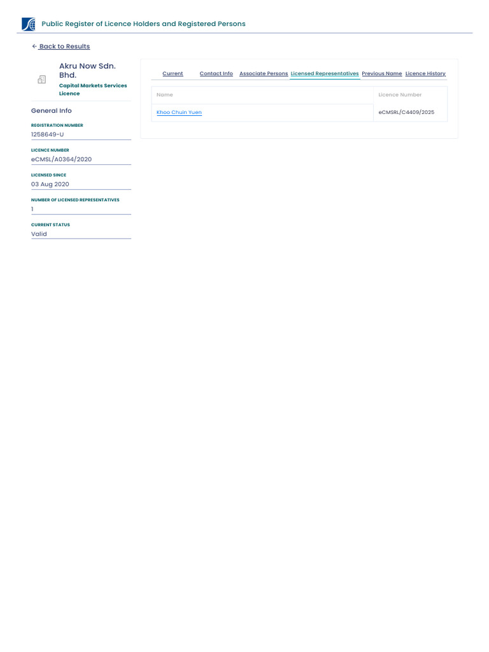Click licensed since date 03 Aug 2020
The image size is (489, 652).
(x=50, y=184)
